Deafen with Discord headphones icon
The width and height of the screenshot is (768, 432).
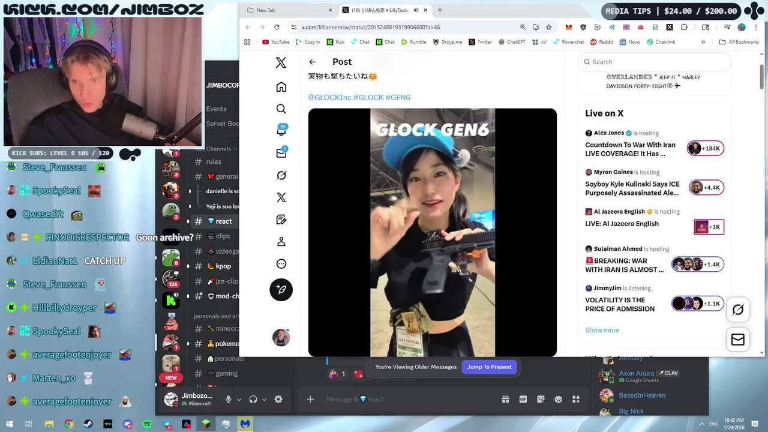point(253,399)
